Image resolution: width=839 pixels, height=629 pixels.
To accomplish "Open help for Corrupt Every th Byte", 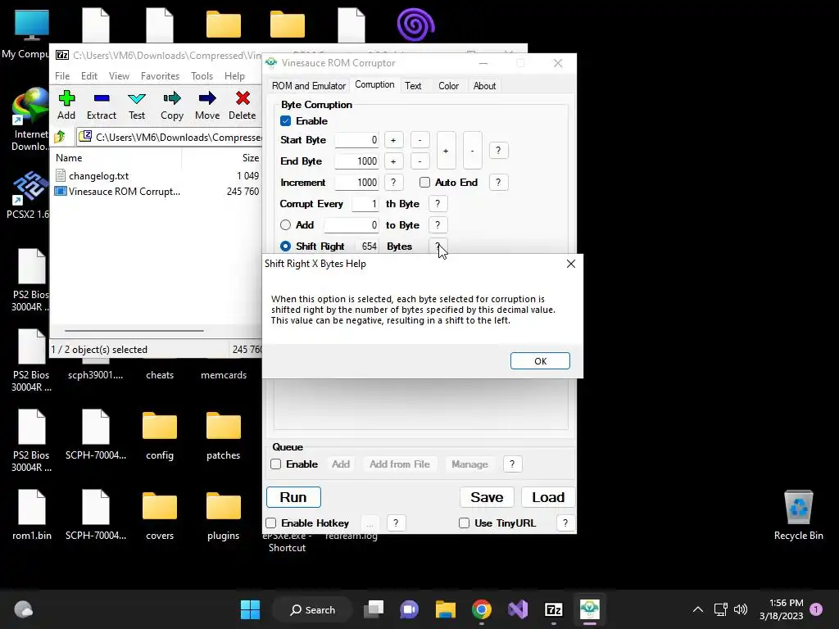I will point(438,204).
